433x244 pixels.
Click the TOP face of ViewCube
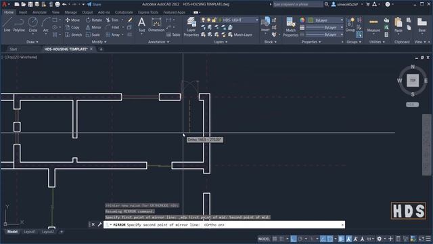[413, 81]
